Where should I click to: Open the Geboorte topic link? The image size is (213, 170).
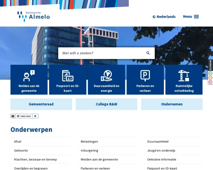(x=21, y=151)
